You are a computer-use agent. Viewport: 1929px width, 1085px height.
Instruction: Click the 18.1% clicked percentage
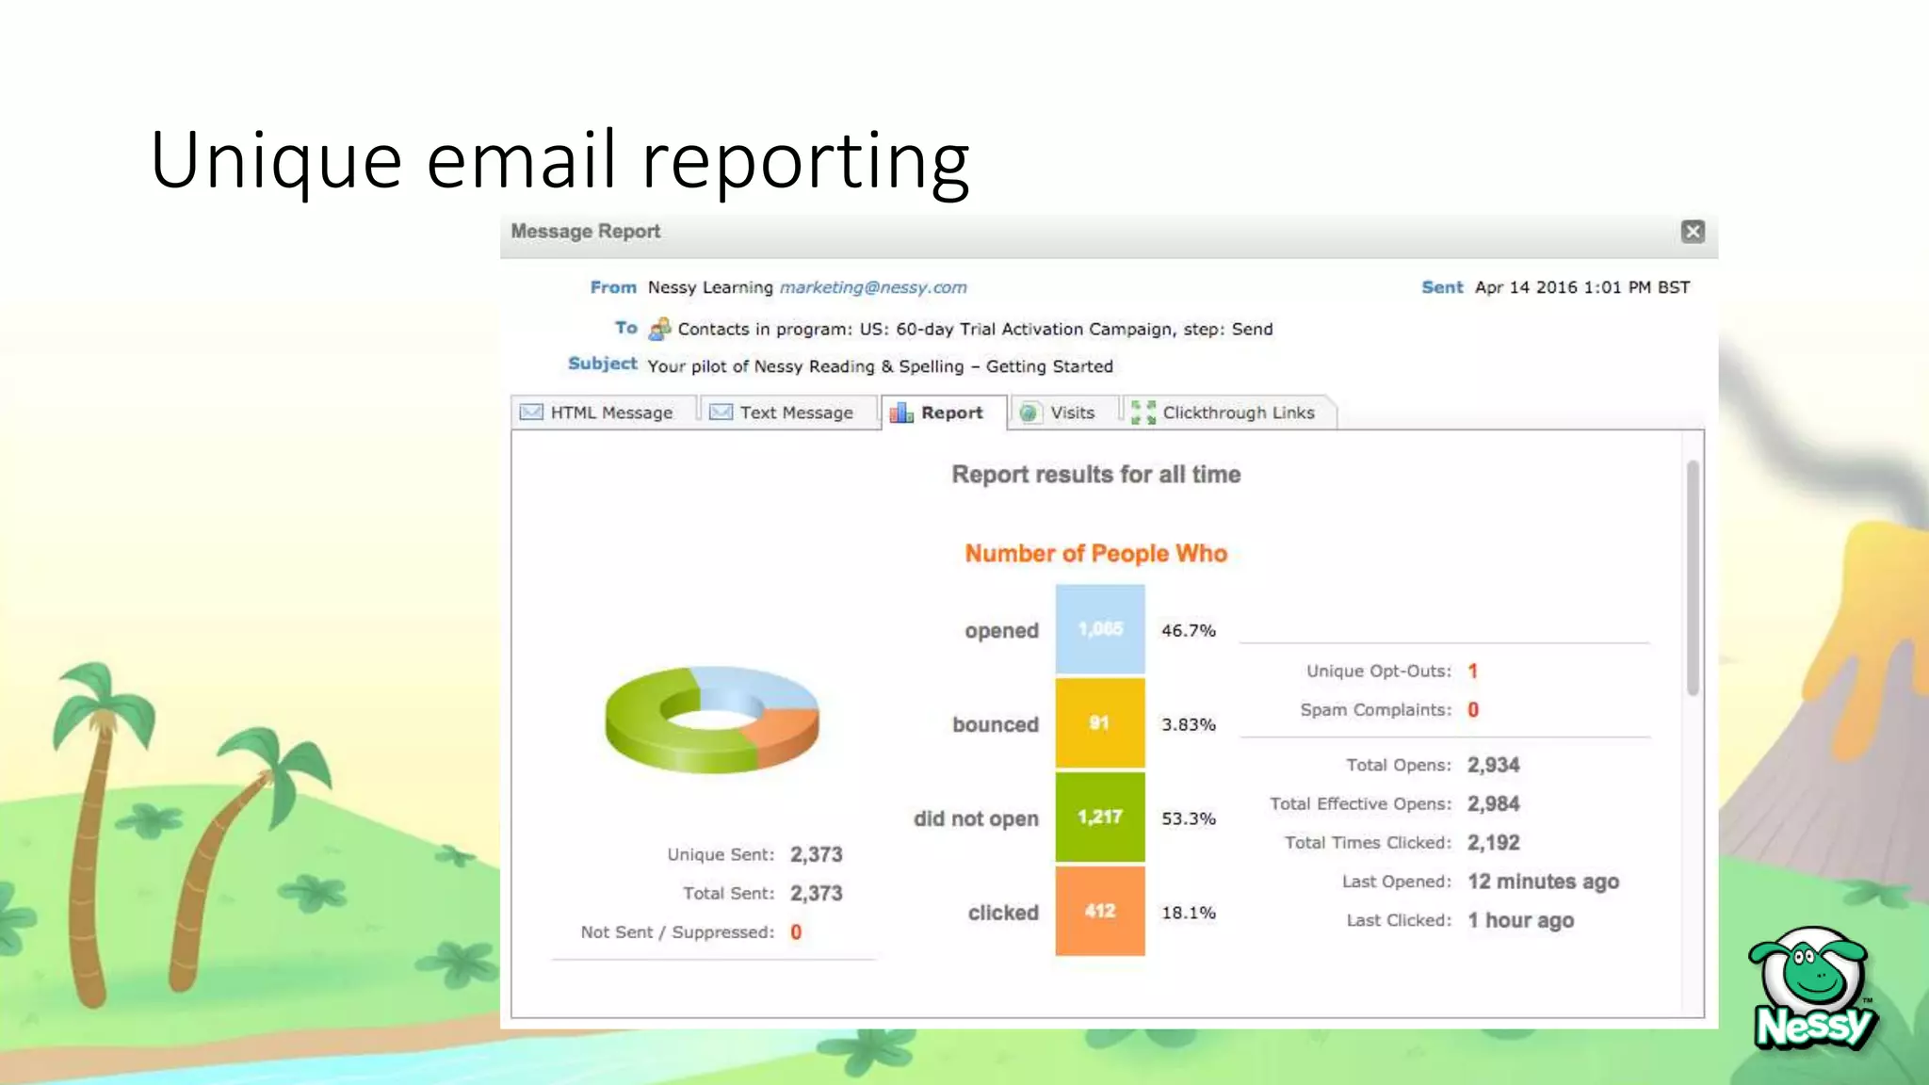[x=1188, y=913]
